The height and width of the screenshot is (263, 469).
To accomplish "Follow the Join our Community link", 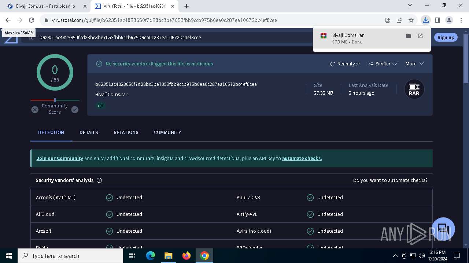I will 60,158.
